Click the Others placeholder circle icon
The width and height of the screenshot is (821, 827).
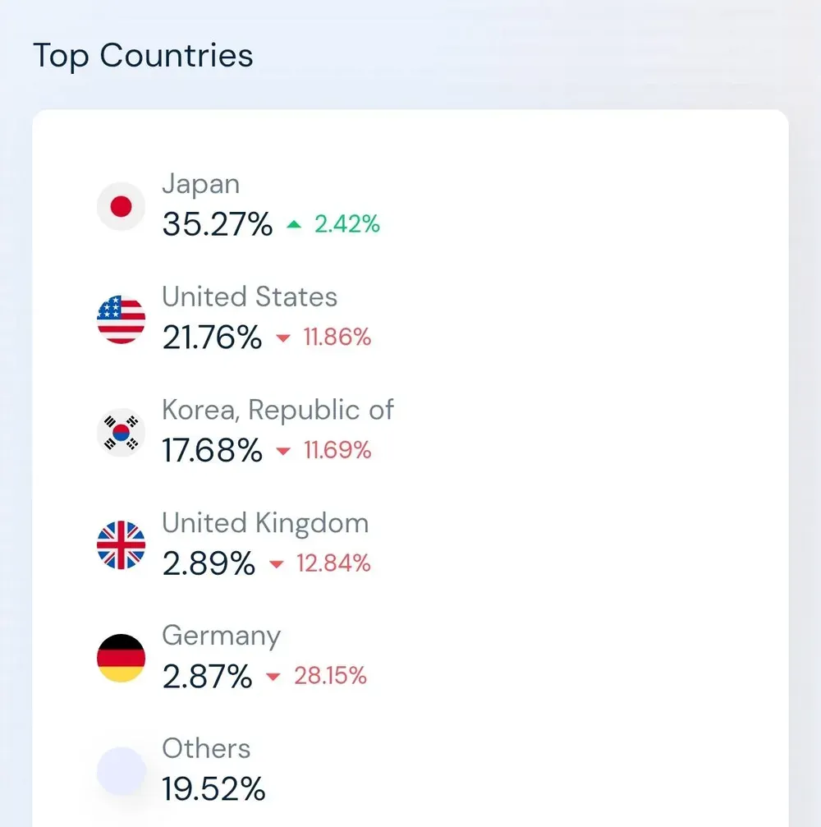[x=121, y=771]
